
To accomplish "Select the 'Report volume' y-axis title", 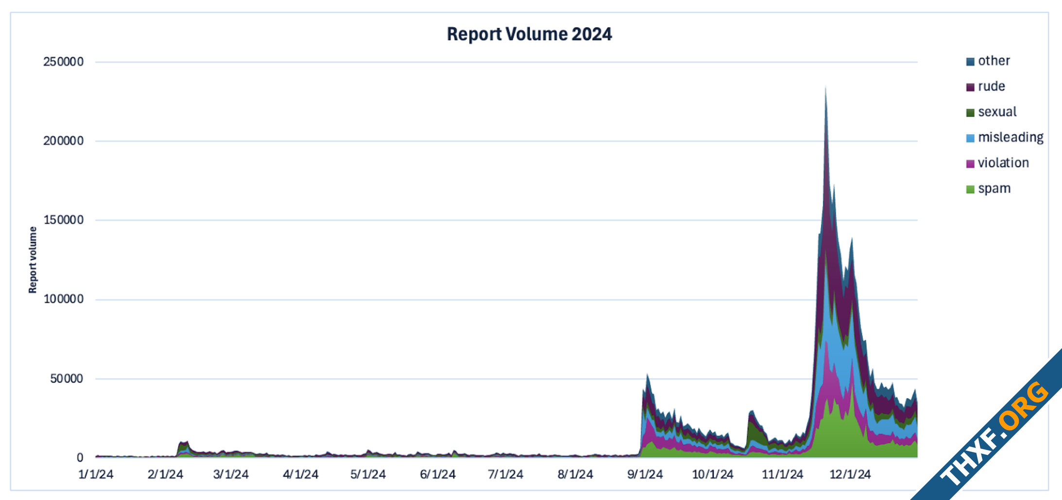I will (33, 260).
